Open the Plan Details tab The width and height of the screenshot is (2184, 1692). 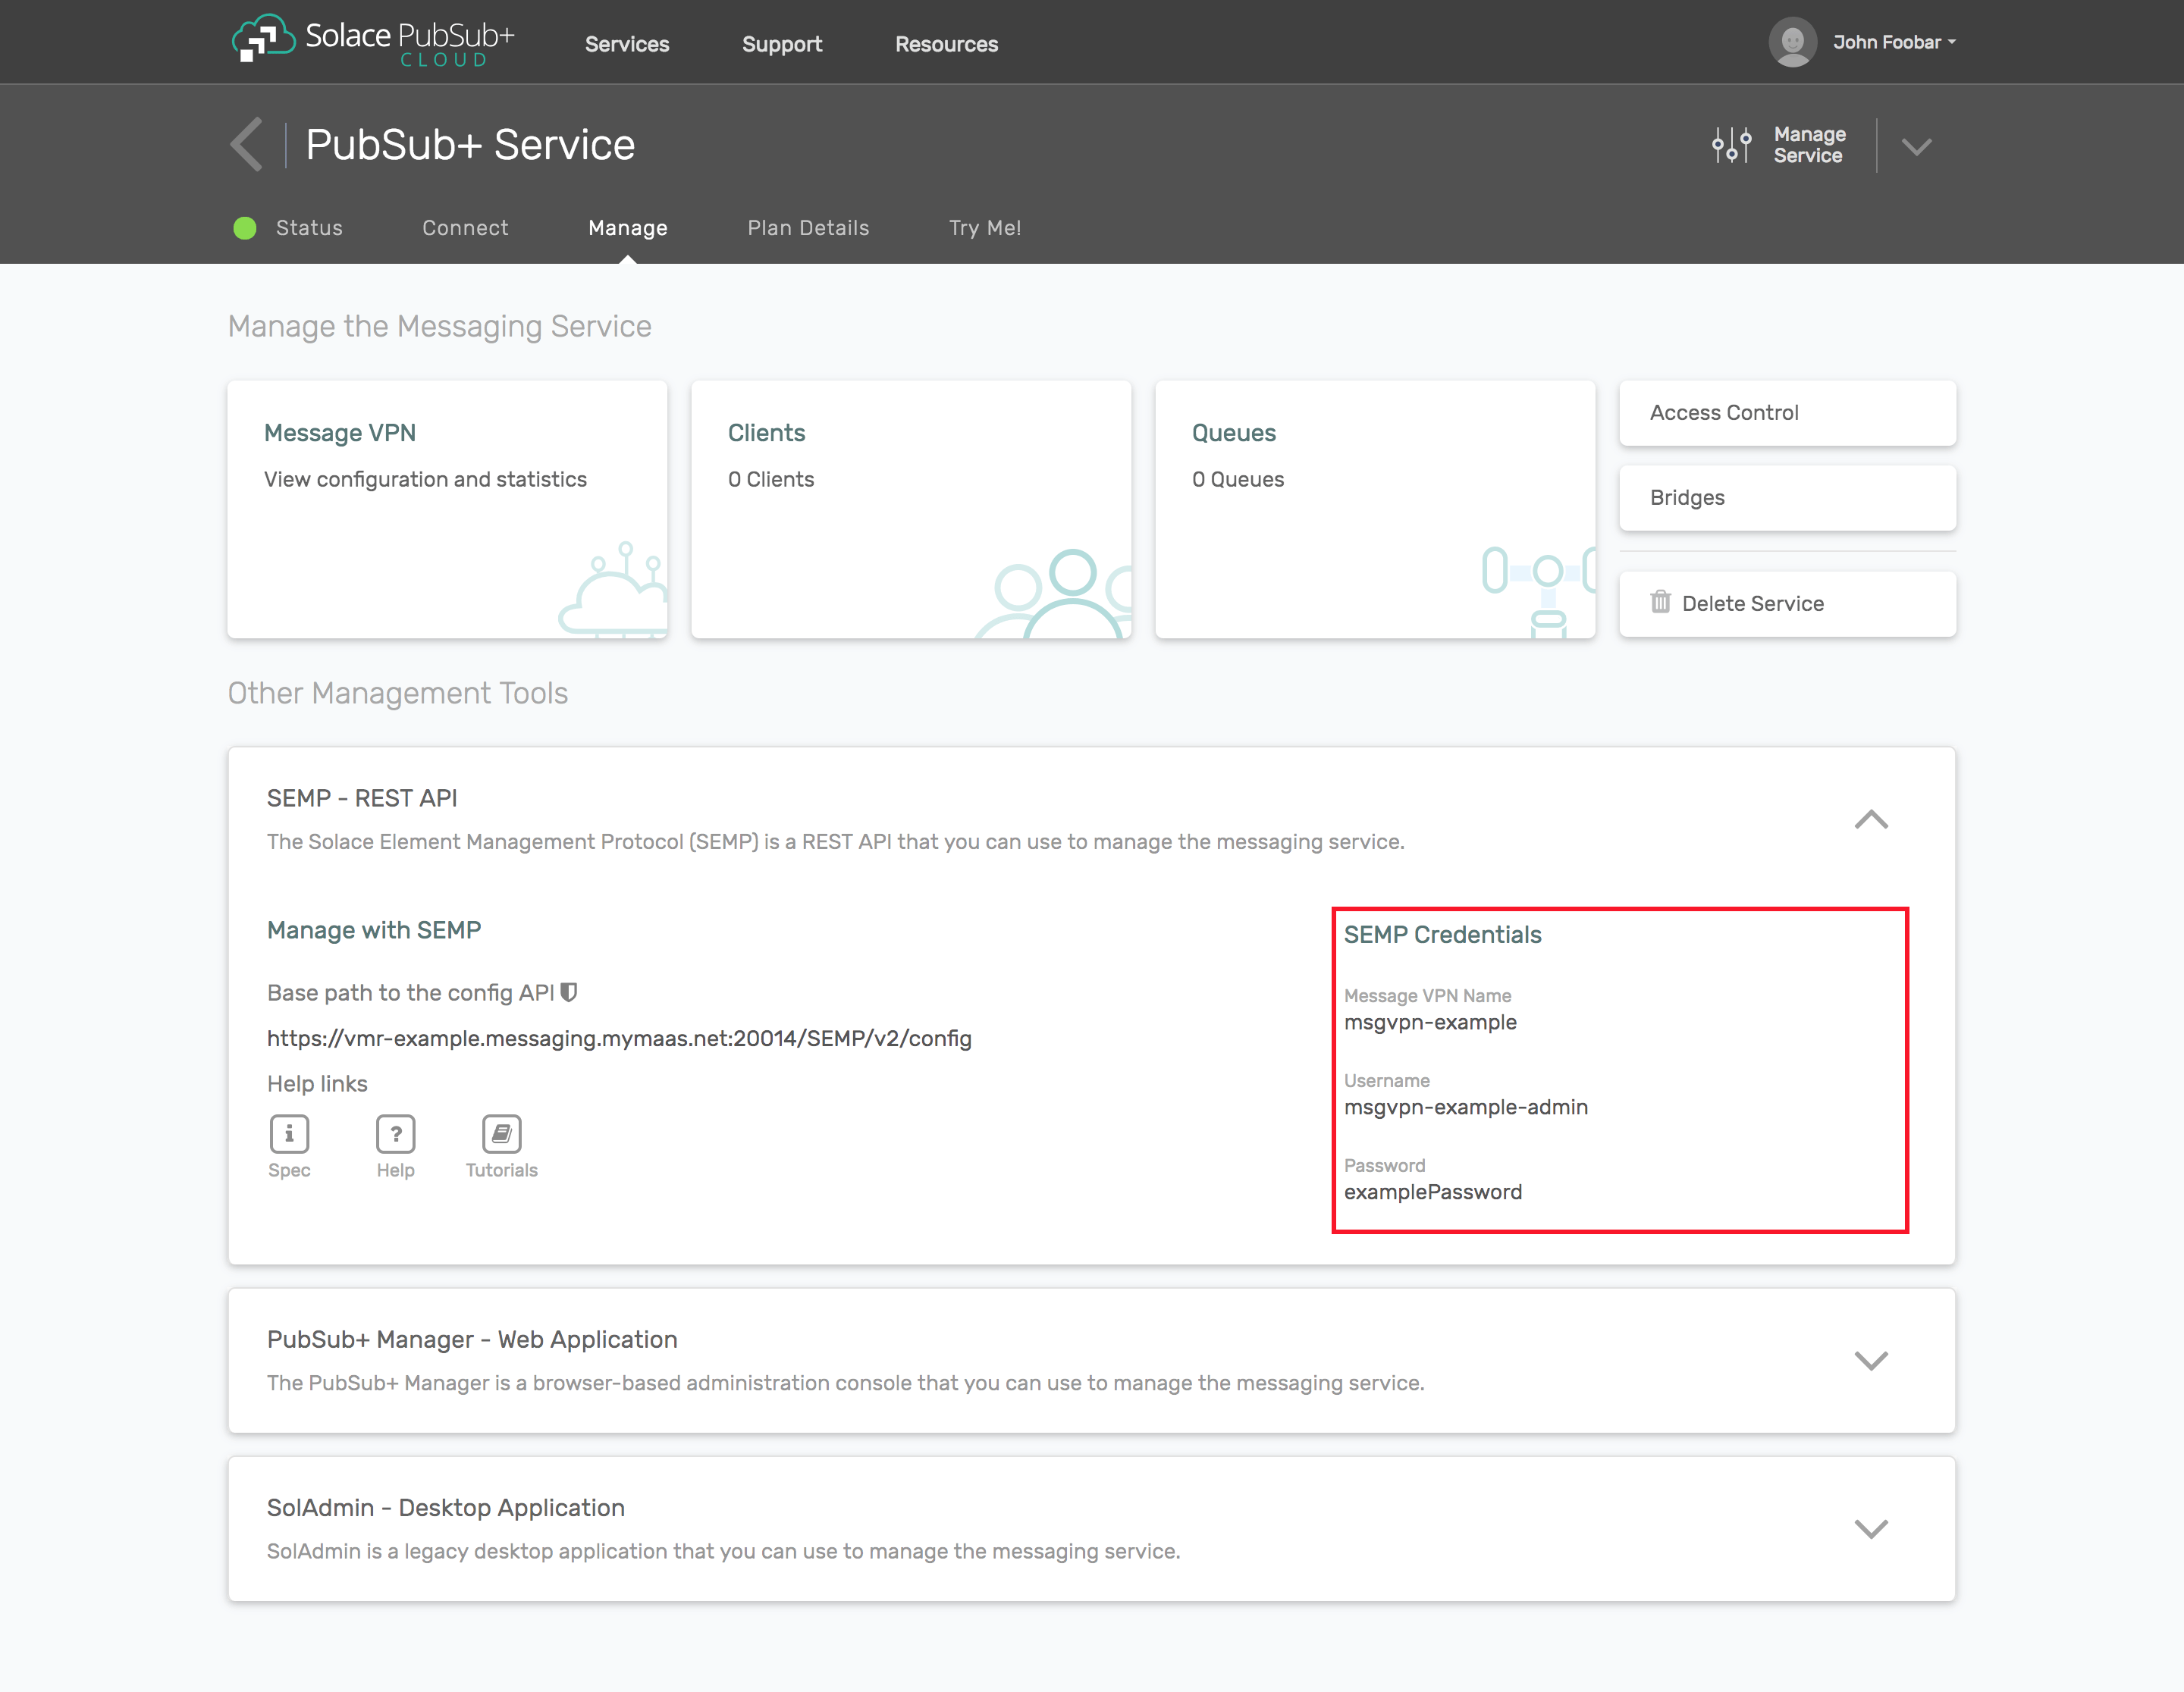(808, 228)
